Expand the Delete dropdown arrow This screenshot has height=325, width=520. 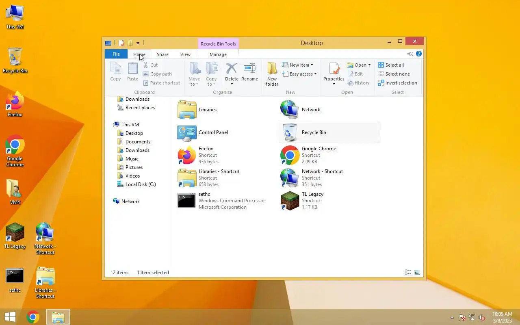click(232, 84)
